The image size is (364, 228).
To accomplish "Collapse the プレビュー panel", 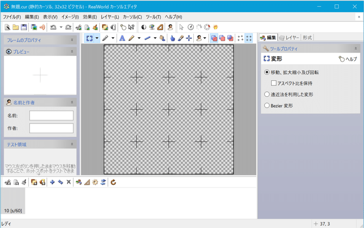I will (72, 51).
